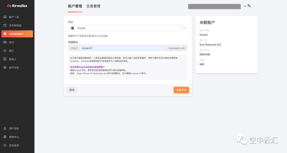Viewport: 287px width, 153px height.
Task: Open 帐户一览 overview icon in sidebar
Action: pyautogui.click(x=5, y=17)
